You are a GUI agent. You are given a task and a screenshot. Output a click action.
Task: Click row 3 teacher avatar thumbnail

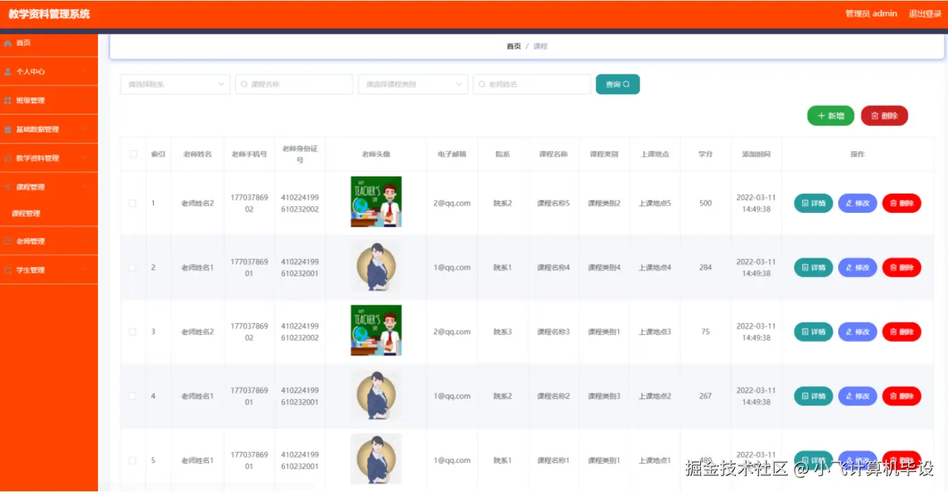[x=376, y=331]
